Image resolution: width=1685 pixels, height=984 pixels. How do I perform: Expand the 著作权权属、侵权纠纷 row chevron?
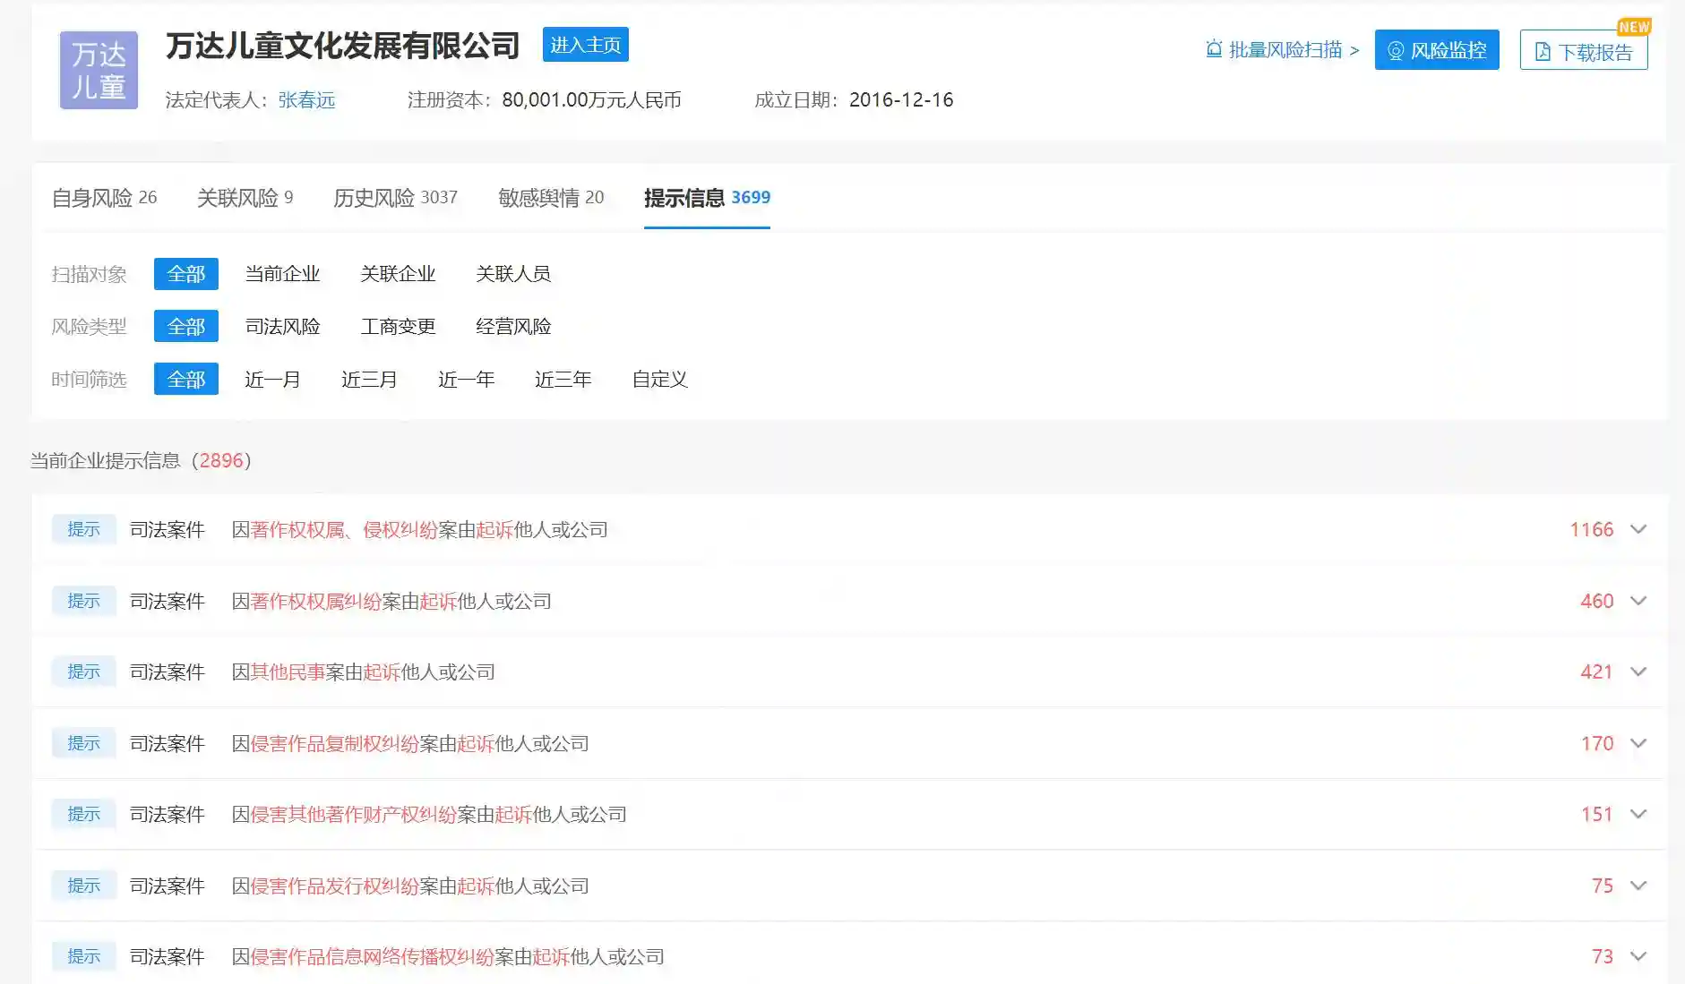click(1638, 529)
